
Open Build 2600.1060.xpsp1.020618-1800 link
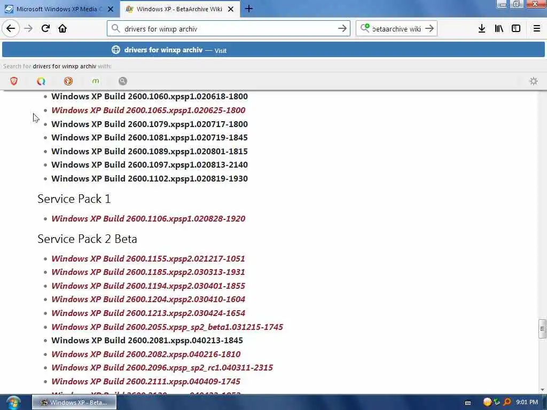[x=150, y=96]
